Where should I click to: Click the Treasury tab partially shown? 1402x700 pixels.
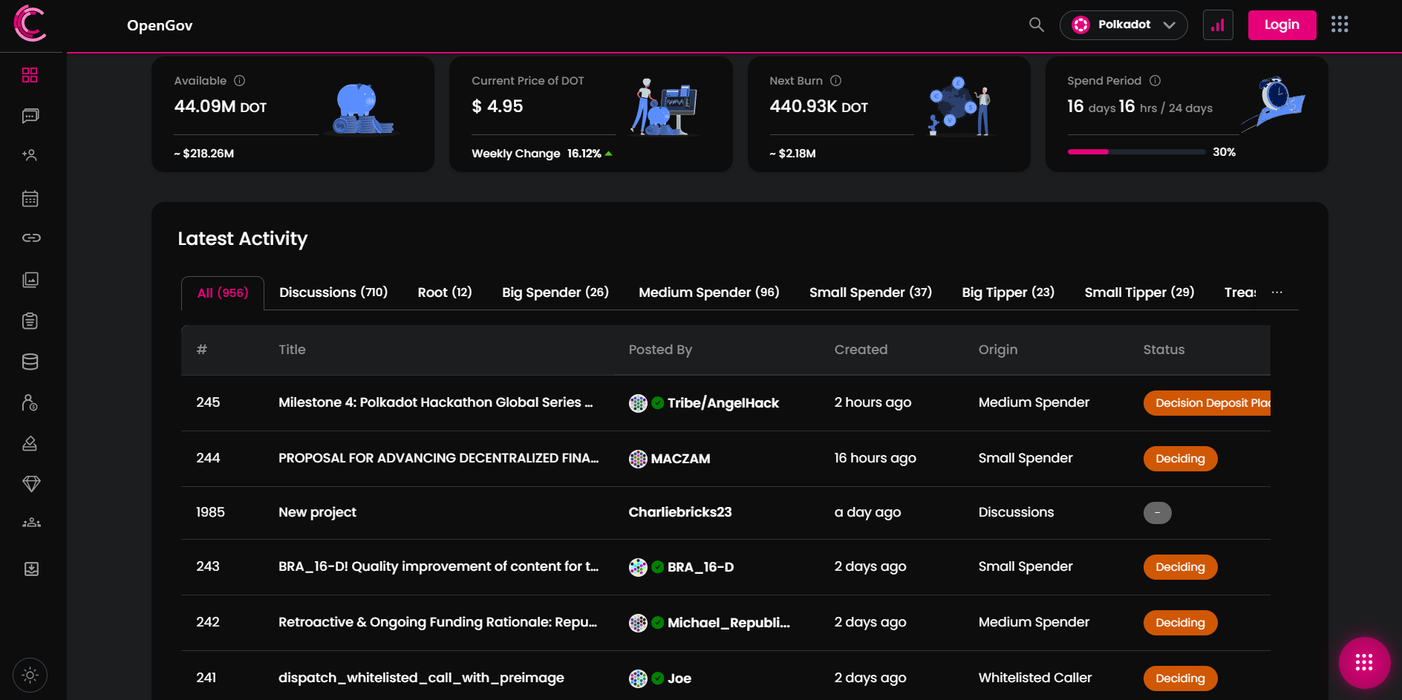point(1240,292)
